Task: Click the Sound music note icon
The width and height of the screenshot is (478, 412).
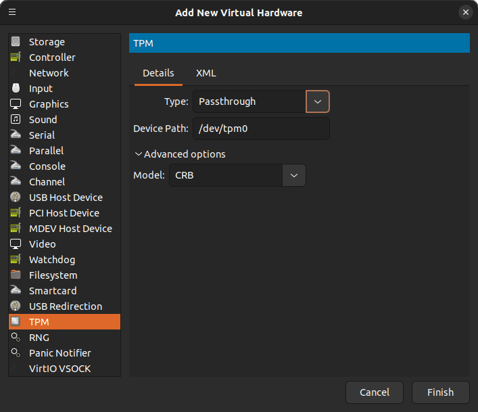Action: 16,120
